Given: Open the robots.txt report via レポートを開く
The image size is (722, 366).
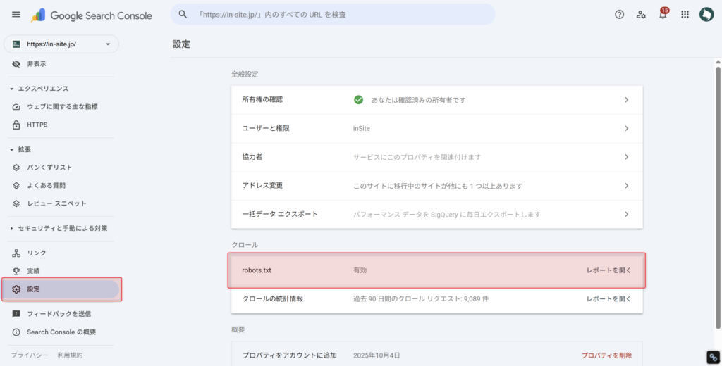Looking at the screenshot, I should (x=608, y=270).
